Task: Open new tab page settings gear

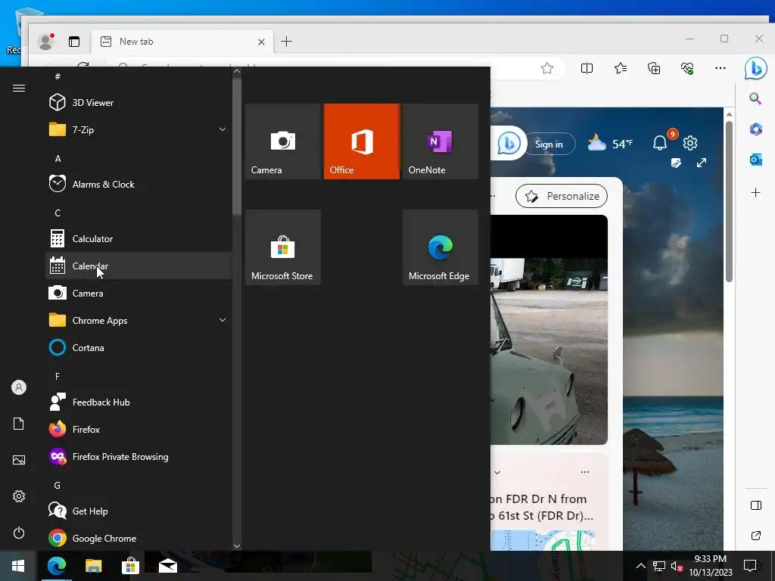Action: pos(690,143)
